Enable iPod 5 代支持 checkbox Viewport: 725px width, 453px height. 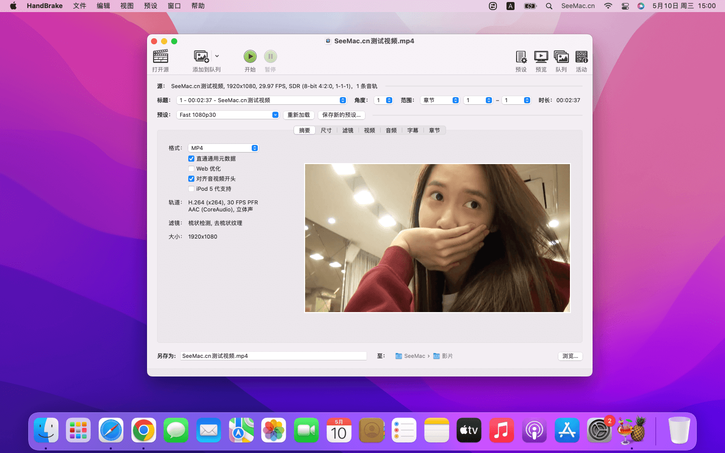coord(191,189)
